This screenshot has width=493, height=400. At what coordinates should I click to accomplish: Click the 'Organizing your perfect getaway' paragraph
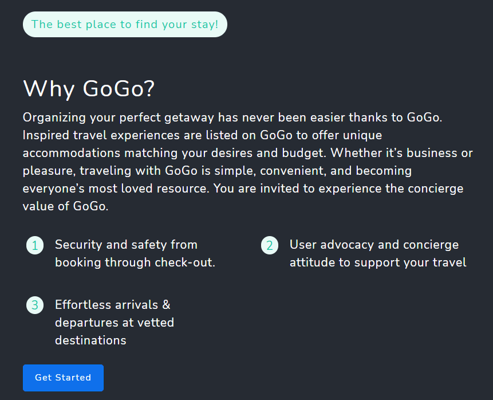pos(248,162)
